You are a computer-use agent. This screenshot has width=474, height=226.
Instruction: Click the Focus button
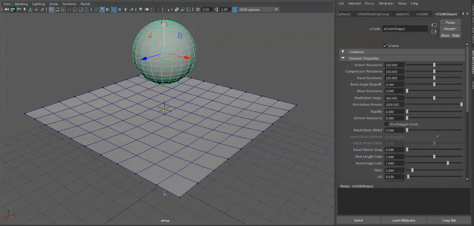click(450, 23)
